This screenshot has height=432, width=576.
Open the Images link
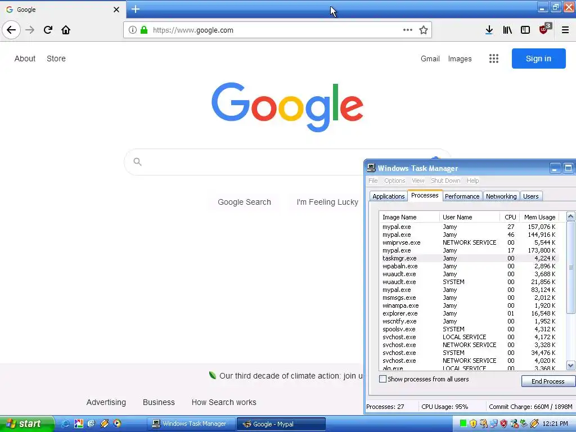[460, 58]
